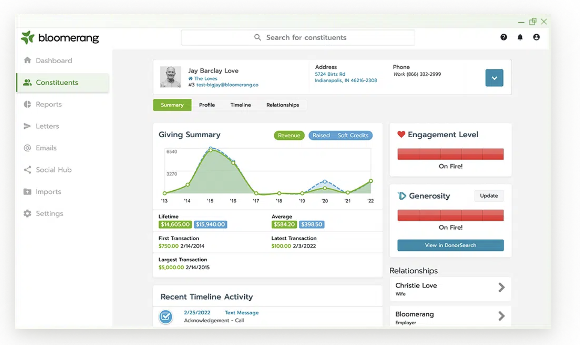Open Social Hub via its share icon
The height and width of the screenshot is (345, 580).
coord(27,170)
